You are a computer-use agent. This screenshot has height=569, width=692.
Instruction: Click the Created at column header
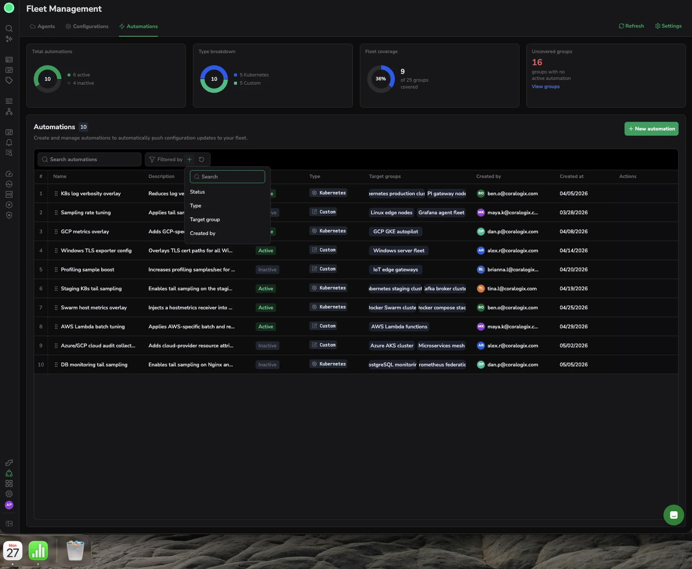point(571,176)
